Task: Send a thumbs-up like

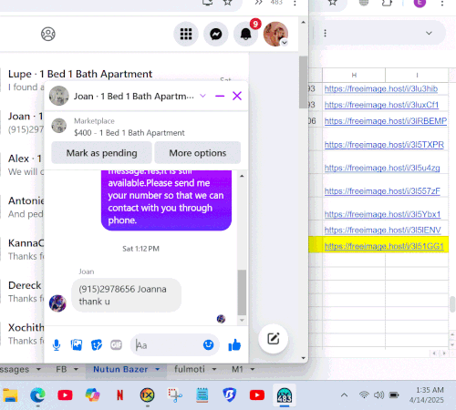Action: coord(234,345)
